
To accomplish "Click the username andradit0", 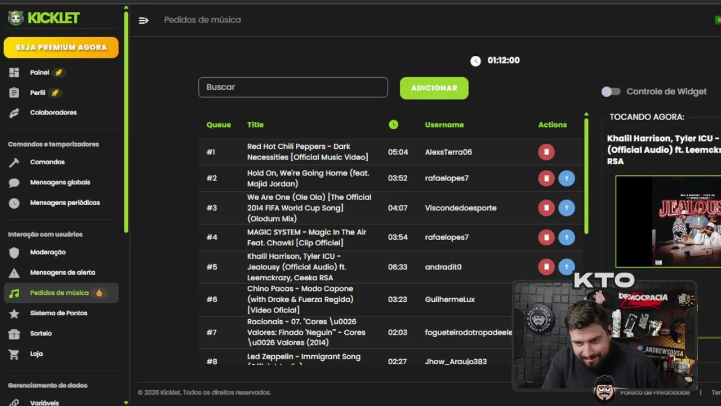I will point(443,267).
